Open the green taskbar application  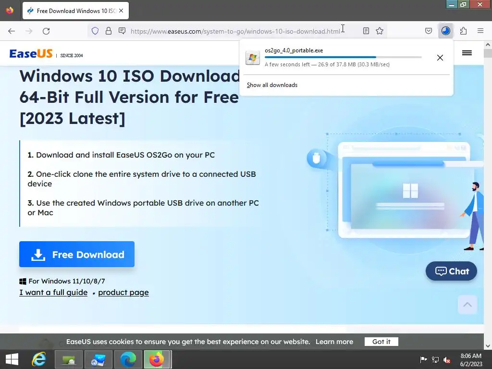tap(69, 359)
